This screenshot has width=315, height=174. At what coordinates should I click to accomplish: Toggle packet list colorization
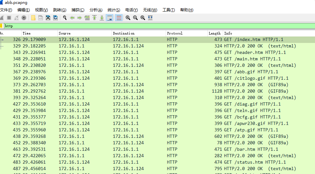pyautogui.click(x=119, y=18)
